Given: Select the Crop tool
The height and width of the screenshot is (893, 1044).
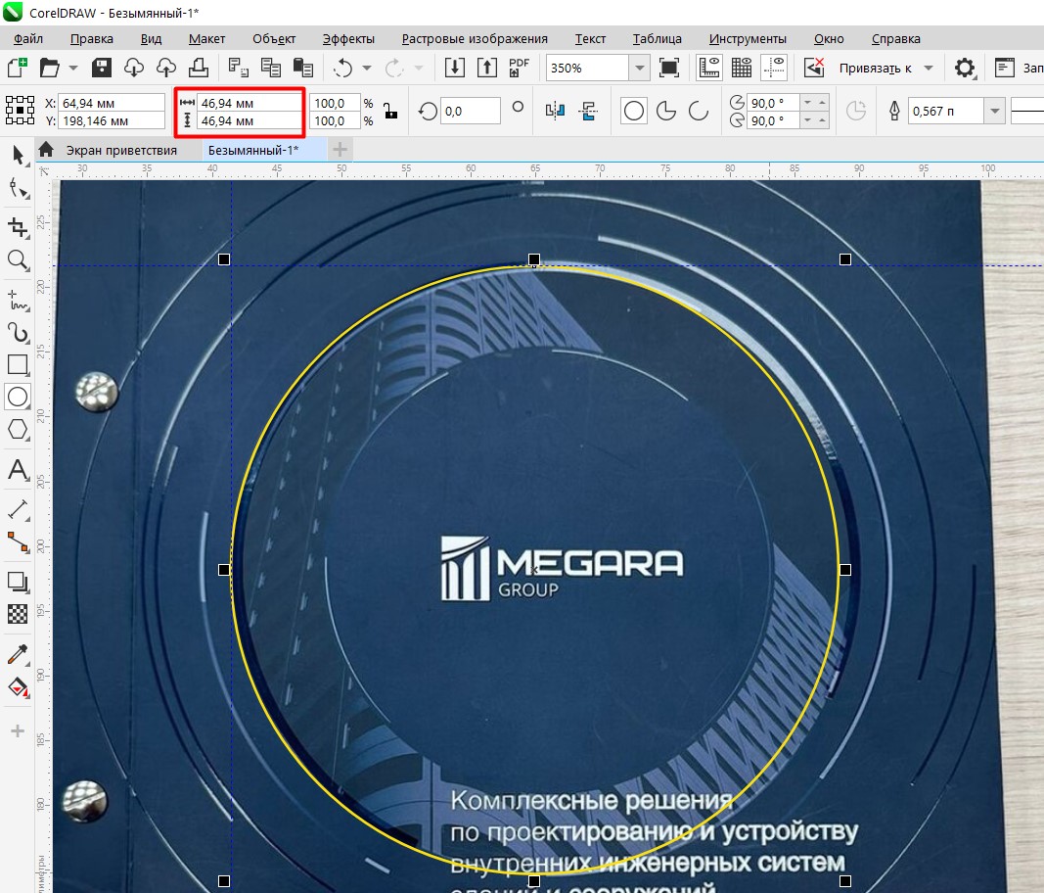Looking at the screenshot, I should (x=18, y=227).
